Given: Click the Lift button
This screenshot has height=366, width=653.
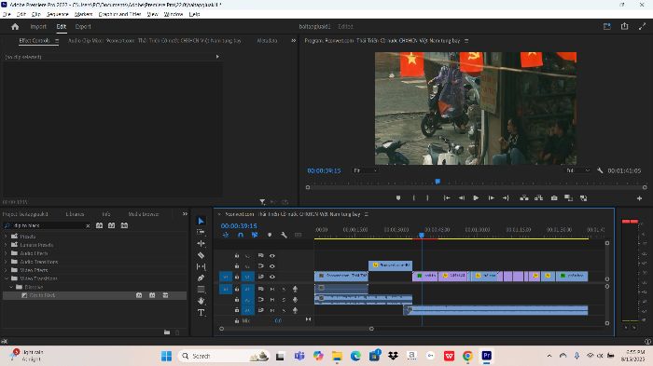Looking at the screenshot, I should click(x=524, y=198).
